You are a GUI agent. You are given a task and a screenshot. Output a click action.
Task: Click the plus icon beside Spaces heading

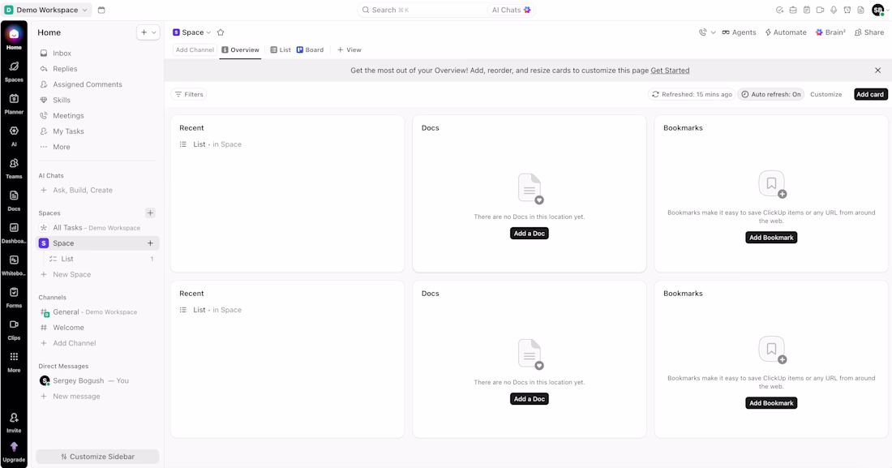click(x=150, y=213)
